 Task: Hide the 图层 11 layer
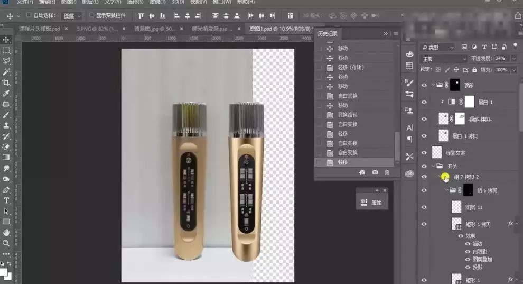424,207
